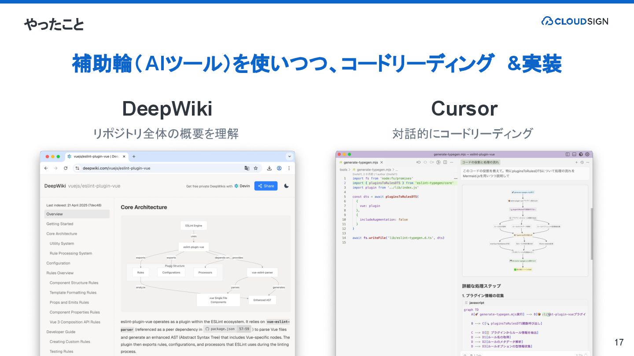Start new chat with plus icon

[576, 162]
